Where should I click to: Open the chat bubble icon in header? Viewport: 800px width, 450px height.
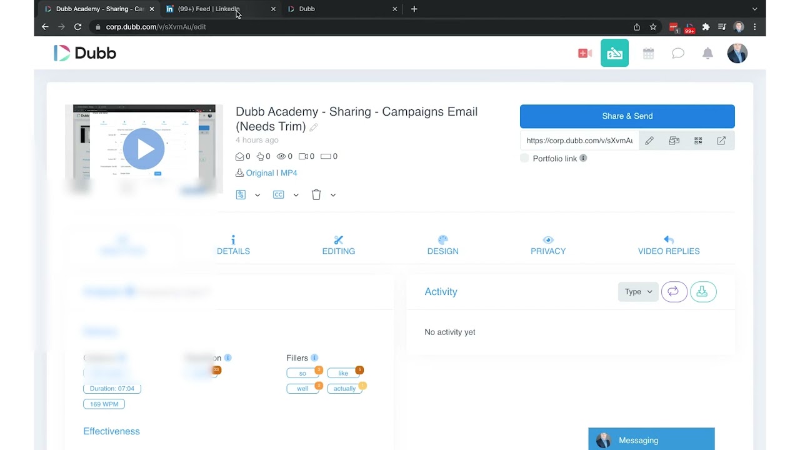pos(678,54)
